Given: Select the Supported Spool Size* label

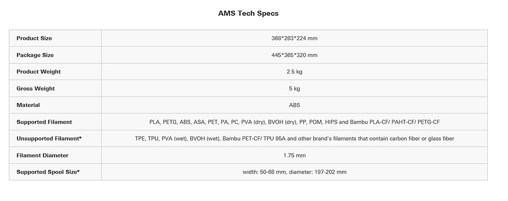Looking at the screenshot, I should coord(48,172).
